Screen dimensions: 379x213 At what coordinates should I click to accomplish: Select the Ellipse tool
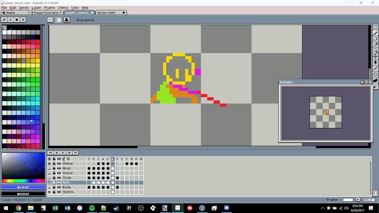click(x=375, y=74)
